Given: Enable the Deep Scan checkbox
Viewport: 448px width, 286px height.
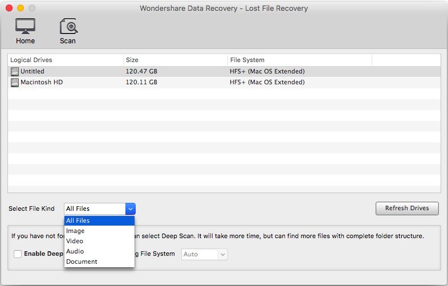Looking at the screenshot, I should pos(18,254).
